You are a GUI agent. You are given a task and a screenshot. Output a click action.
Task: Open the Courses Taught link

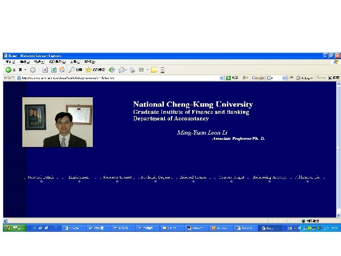(x=231, y=177)
